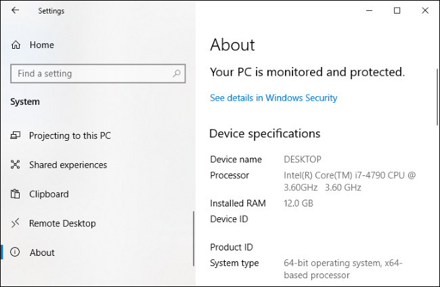
Task: Go to the Home label
Action: [41, 45]
